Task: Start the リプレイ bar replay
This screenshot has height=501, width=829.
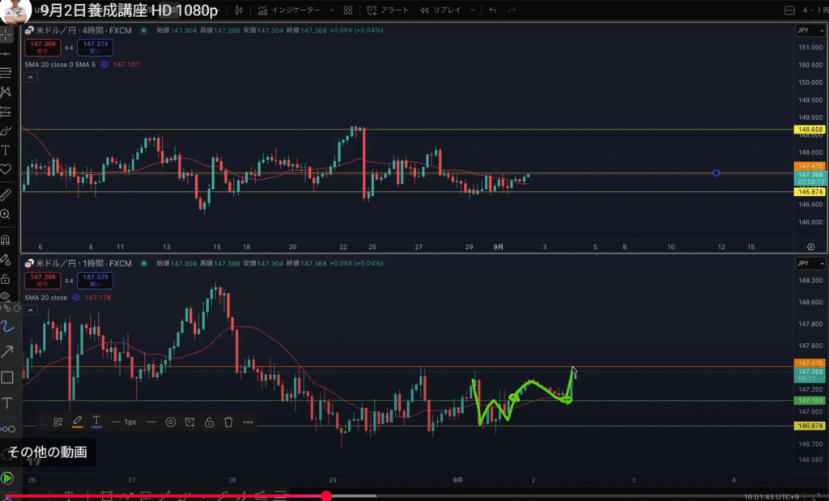Action: coord(441,10)
